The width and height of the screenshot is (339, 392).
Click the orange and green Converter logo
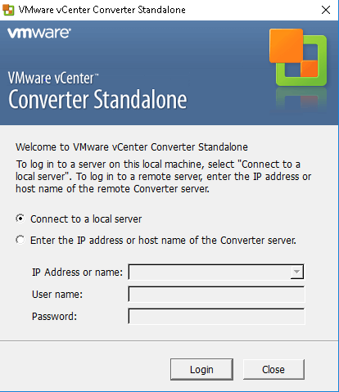(x=298, y=57)
